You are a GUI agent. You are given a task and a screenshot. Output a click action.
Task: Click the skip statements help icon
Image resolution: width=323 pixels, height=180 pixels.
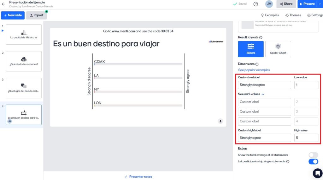(x=288, y=162)
